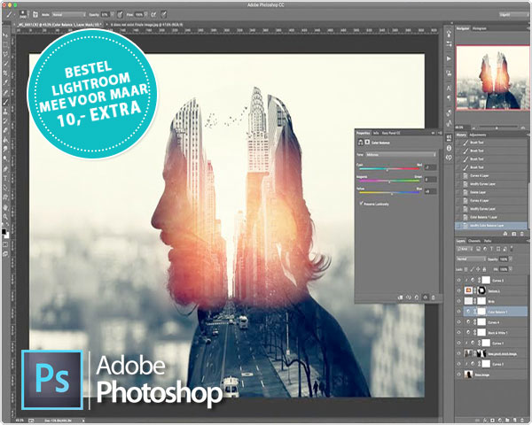Click the Magenta-Green value field

pos(430,179)
